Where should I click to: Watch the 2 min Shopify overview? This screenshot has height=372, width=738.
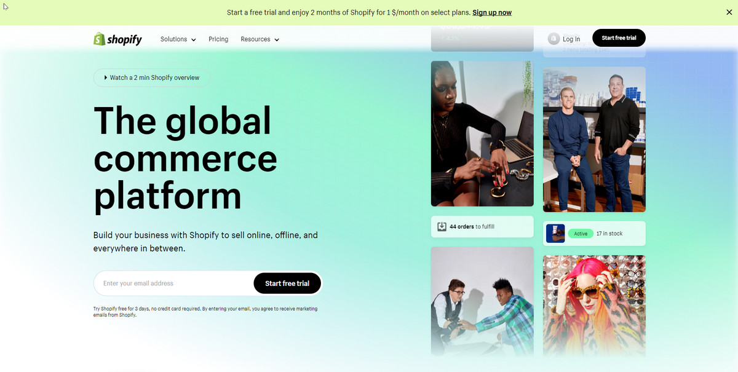click(x=151, y=78)
